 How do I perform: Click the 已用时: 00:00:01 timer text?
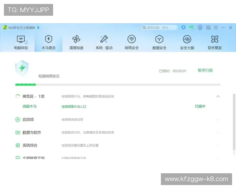click(x=173, y=71)
